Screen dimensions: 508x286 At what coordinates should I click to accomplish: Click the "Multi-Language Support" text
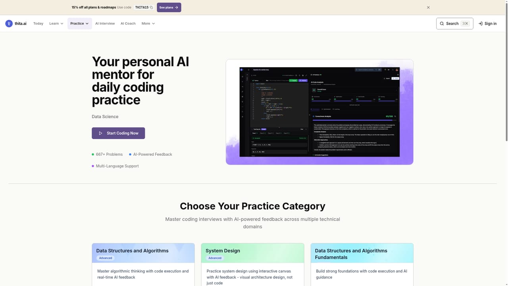tap(117, 166)
